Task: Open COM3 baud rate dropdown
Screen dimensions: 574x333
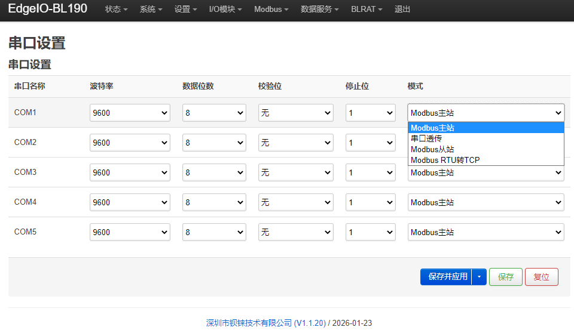Action: click(130, 172)
